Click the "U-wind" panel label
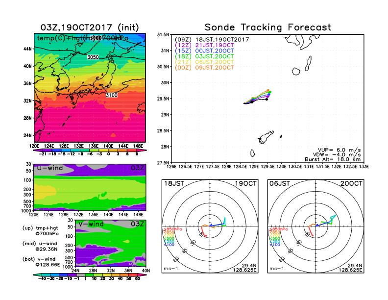Viewport: 388px width, 300px height. tap(50, 168)
